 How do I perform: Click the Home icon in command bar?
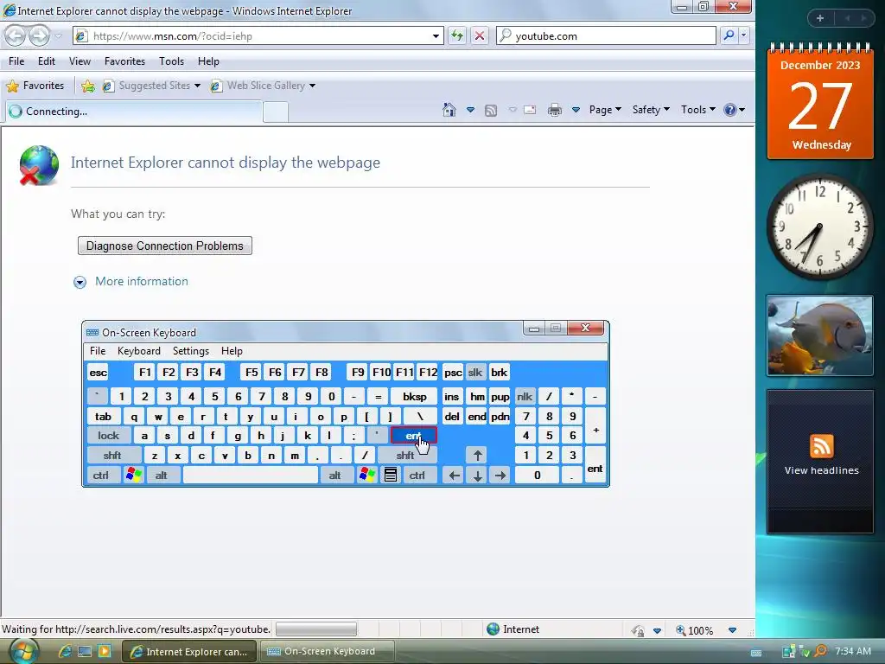tap(449, 110)
